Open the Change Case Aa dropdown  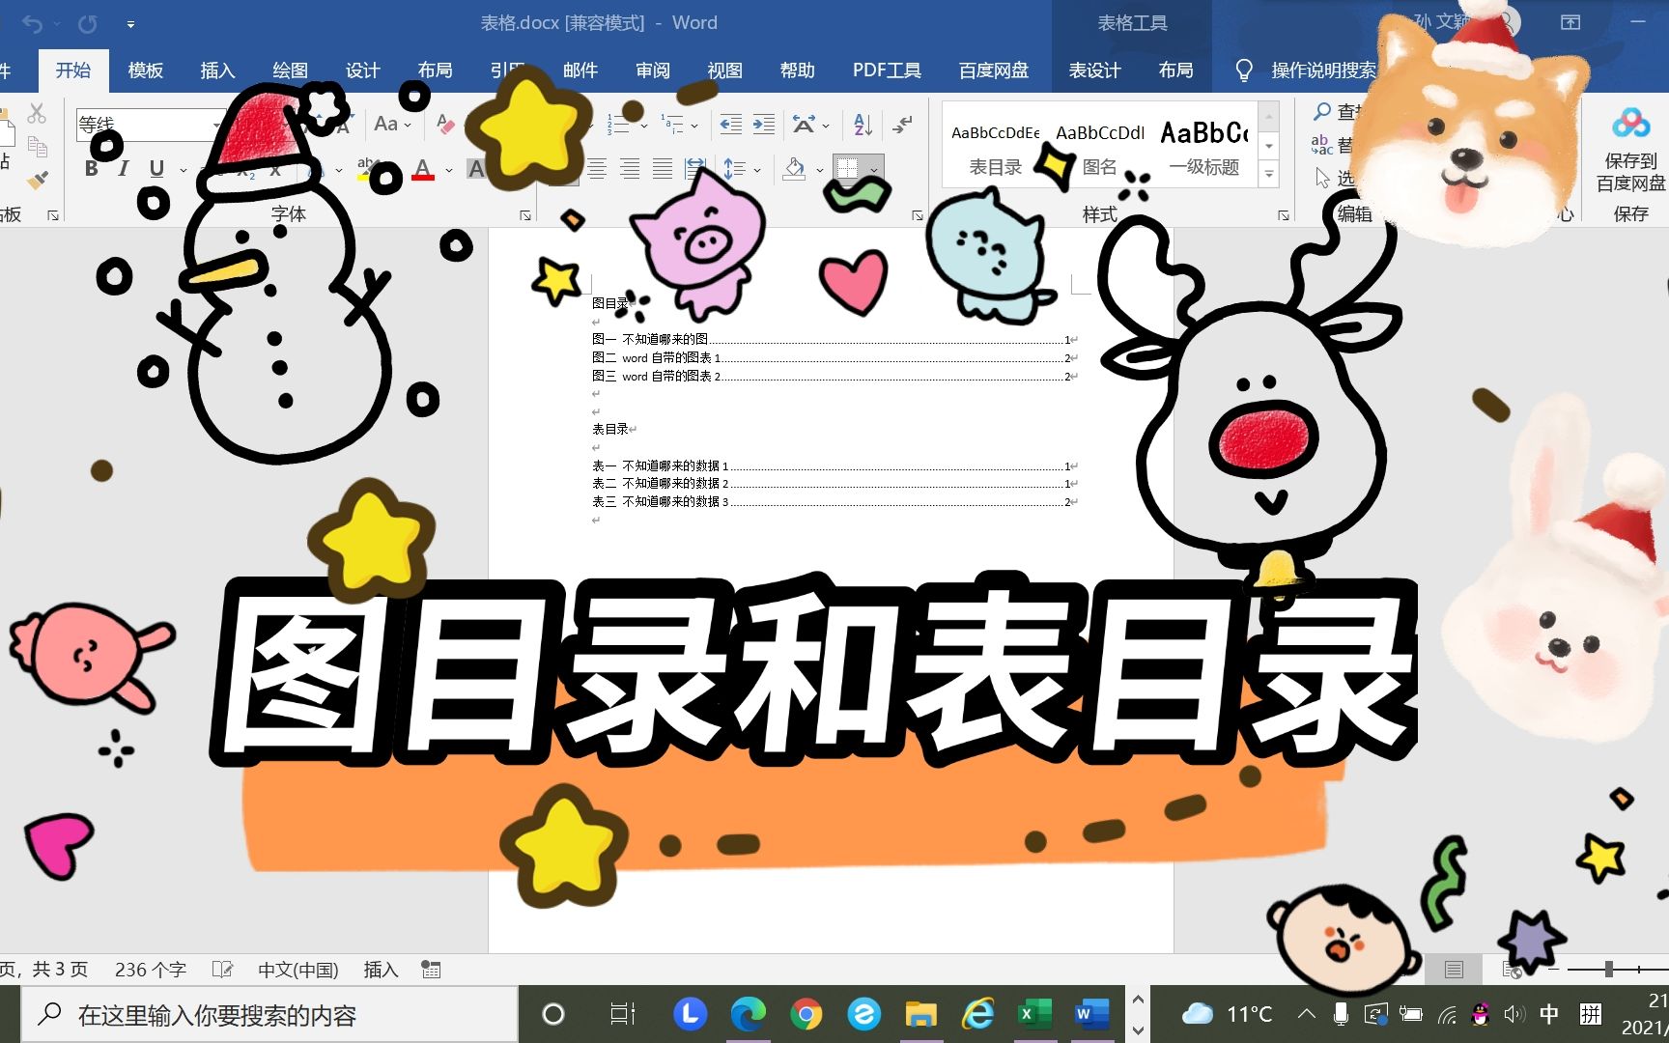(392, 124)
